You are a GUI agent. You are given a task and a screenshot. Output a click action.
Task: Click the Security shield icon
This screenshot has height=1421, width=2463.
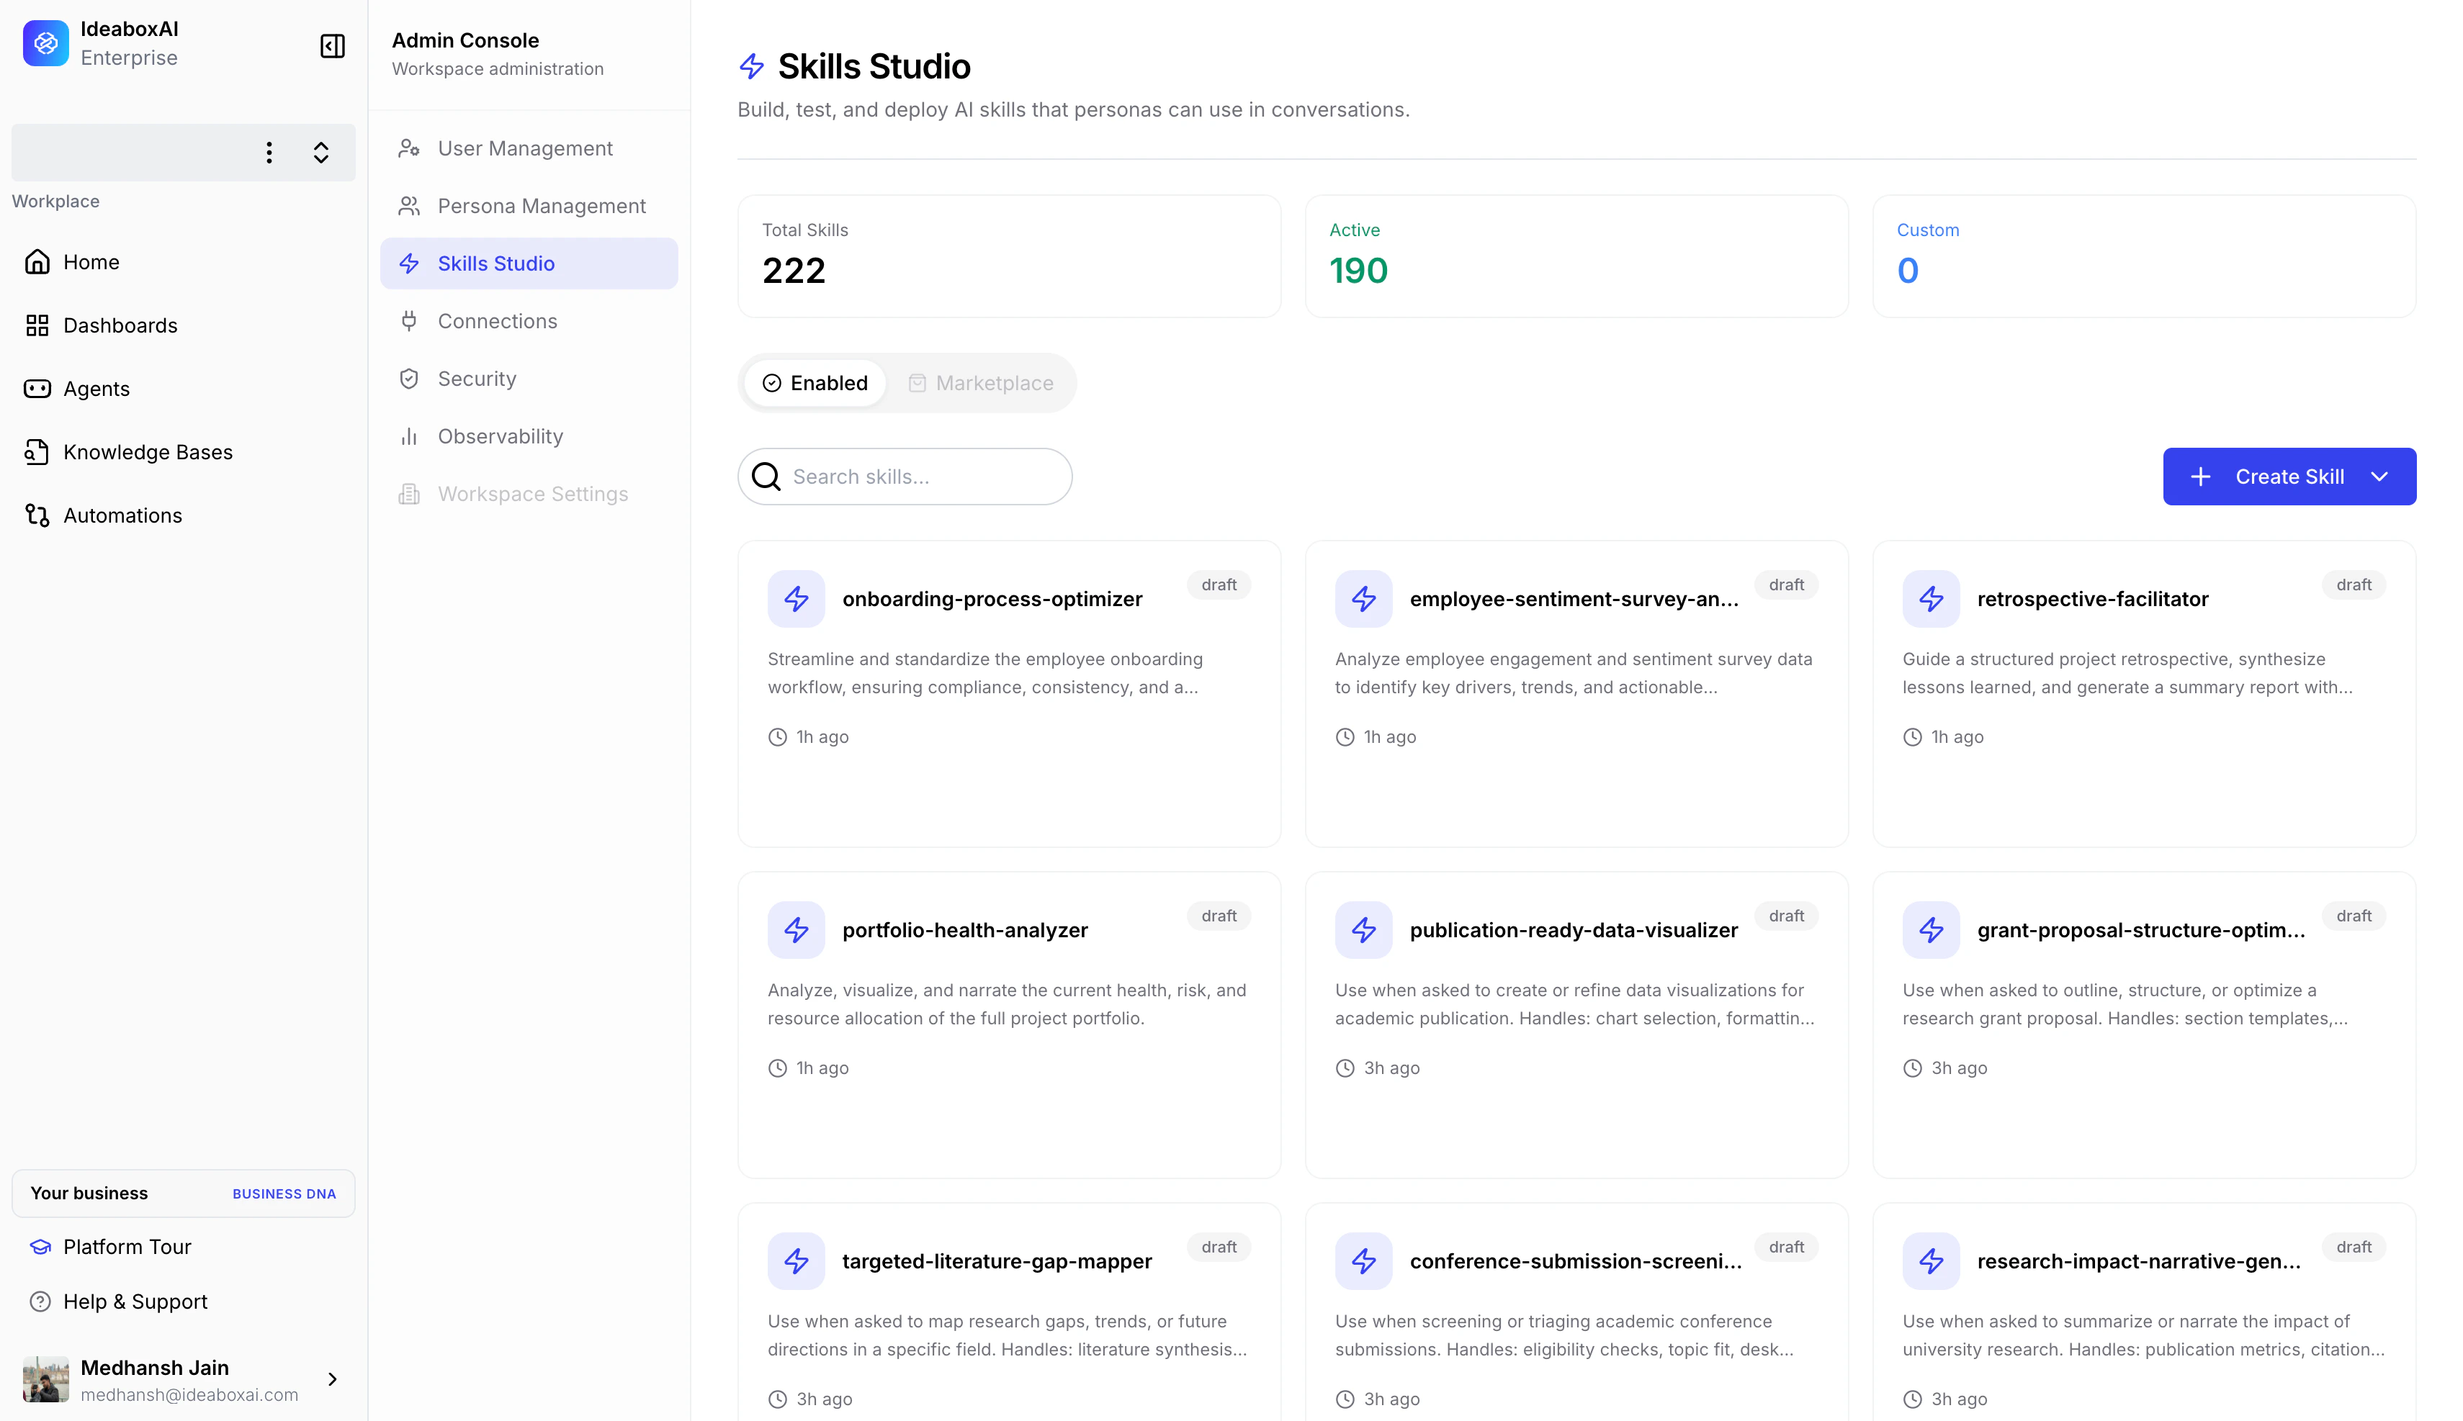coord(409,379)
